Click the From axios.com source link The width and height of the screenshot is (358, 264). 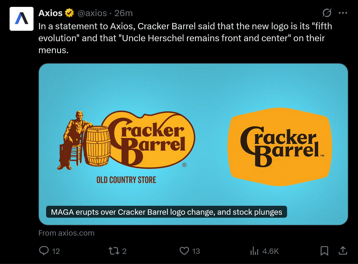66,233
